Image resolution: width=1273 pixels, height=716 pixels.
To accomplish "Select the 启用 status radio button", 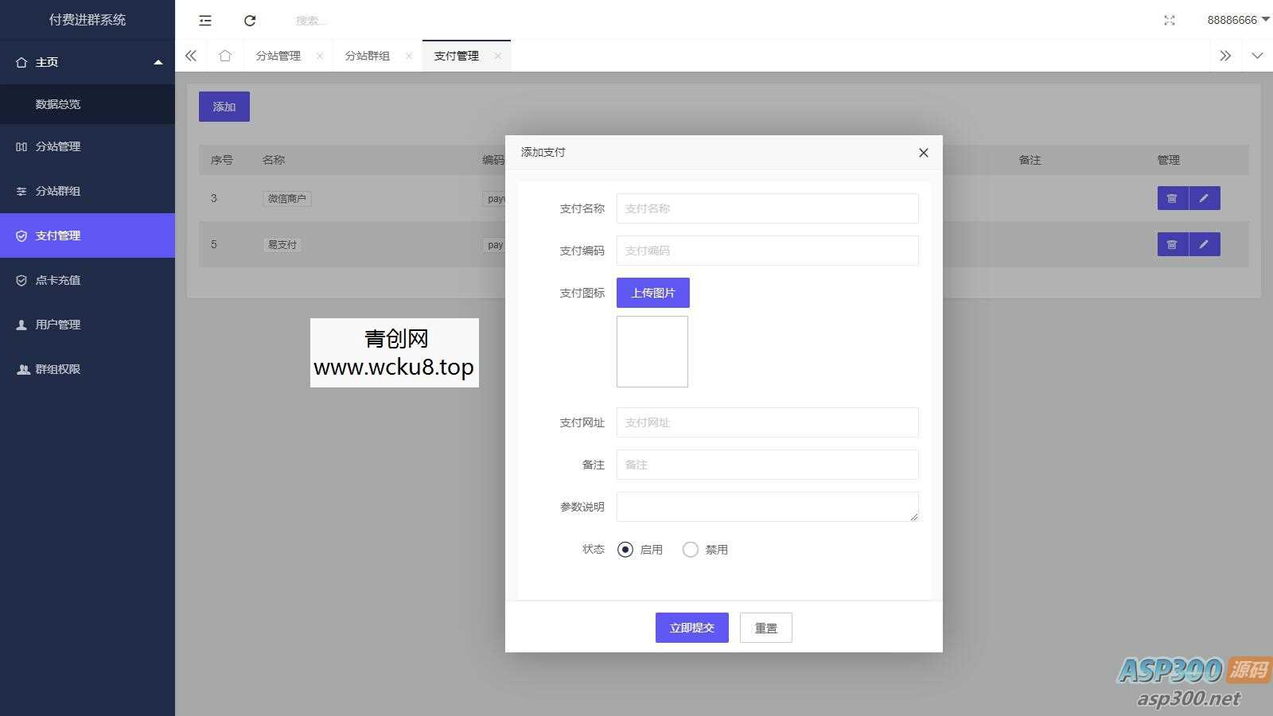I will point(625,550).
